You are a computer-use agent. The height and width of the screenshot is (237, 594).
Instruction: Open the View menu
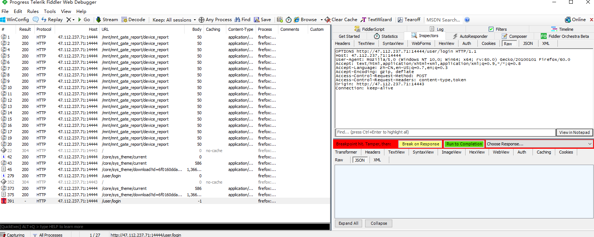point(66,11)
